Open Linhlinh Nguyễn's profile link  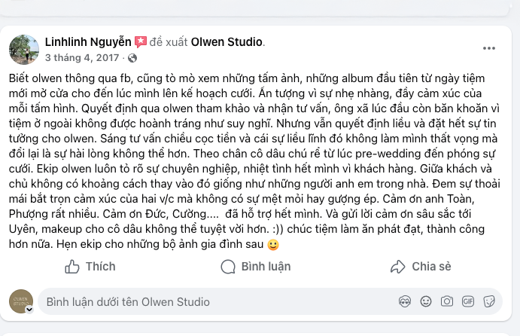(87, 41)
